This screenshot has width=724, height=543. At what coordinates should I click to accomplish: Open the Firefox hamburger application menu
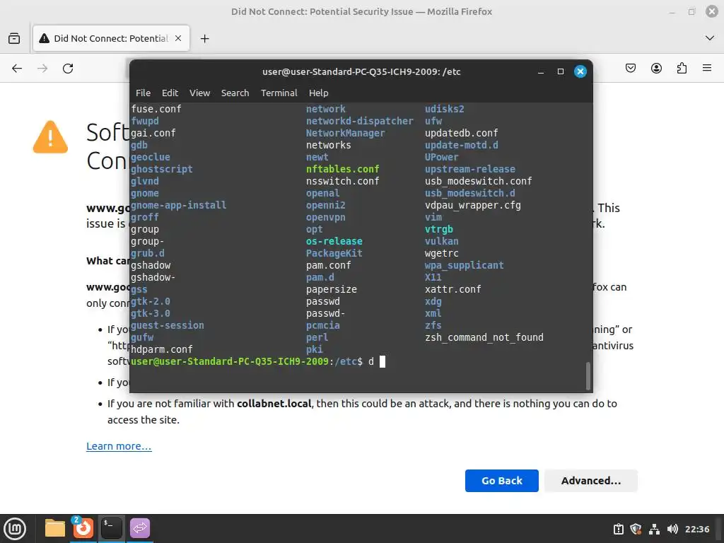(x=707, y=69)
